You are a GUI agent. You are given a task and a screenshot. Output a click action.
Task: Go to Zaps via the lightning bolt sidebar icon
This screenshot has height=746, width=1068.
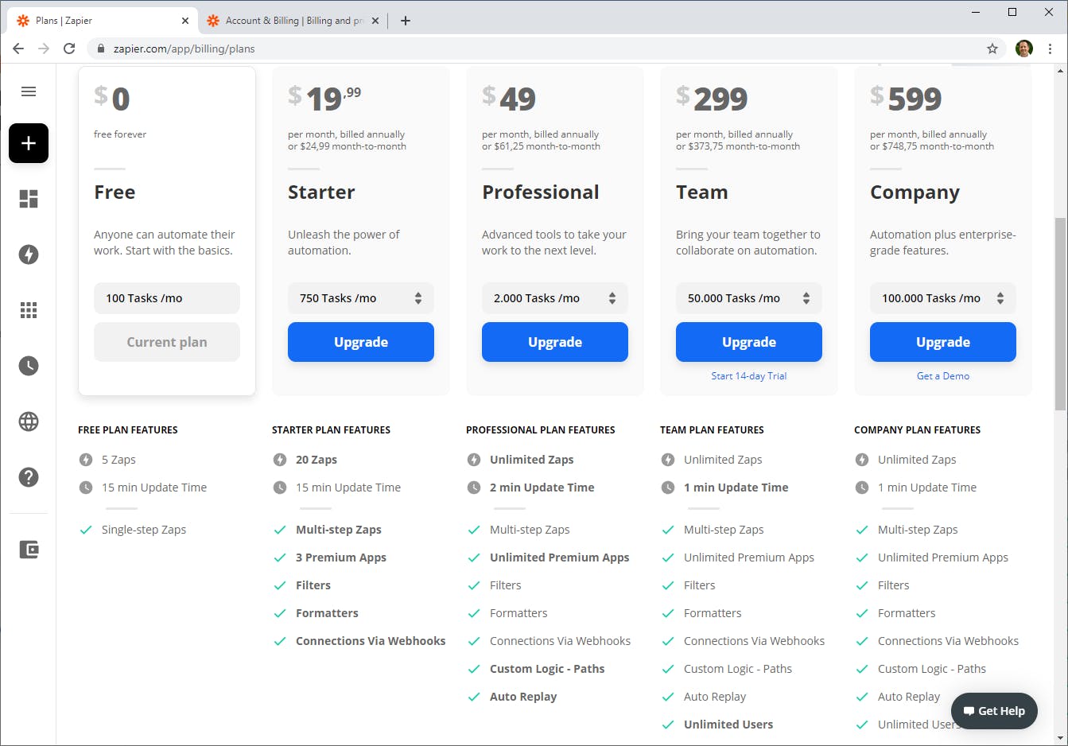click(29, 254)
